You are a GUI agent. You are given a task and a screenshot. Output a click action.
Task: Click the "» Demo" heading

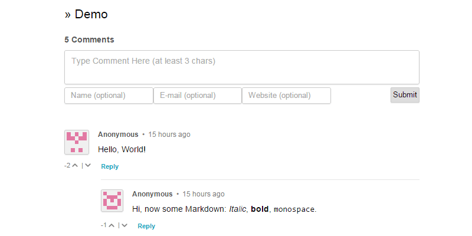coord(86,14)
